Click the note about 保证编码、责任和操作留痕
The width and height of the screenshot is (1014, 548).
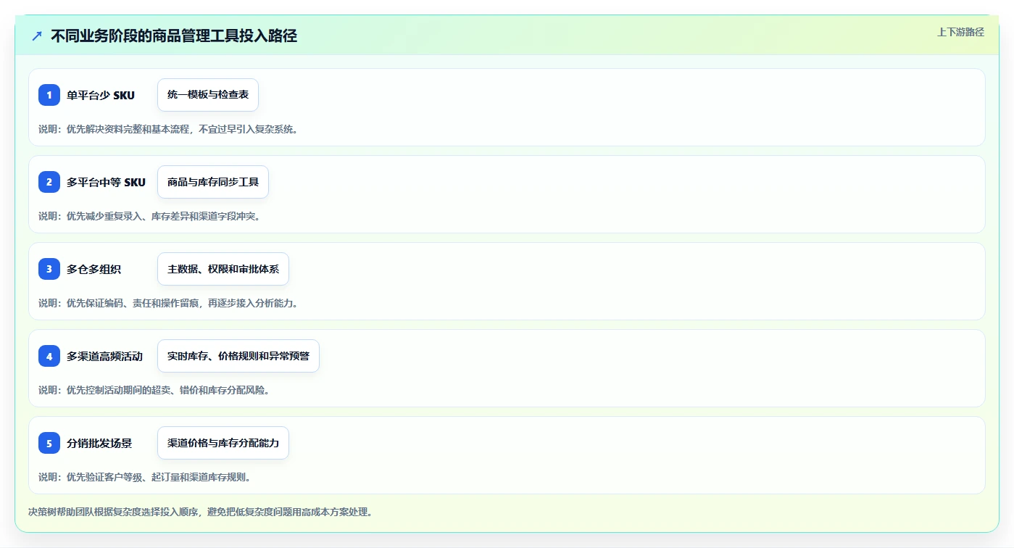168,303
